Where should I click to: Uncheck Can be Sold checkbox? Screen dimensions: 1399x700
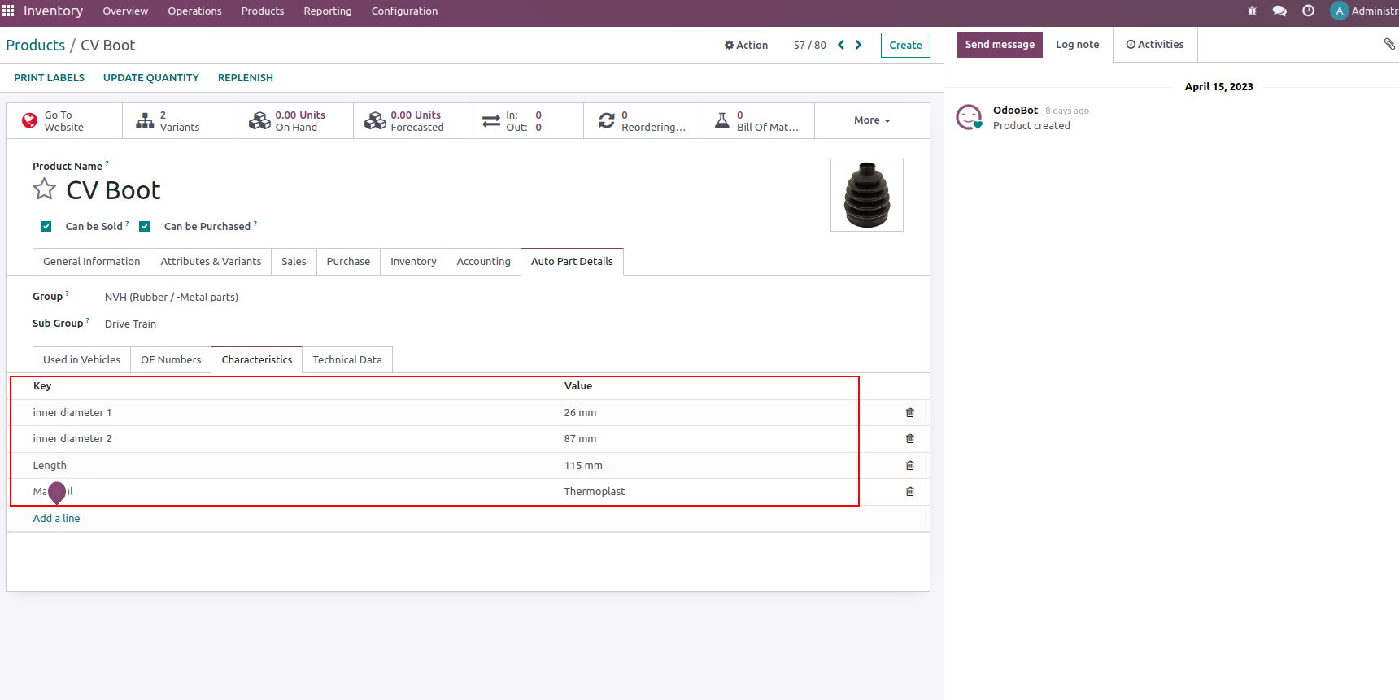[46, 227]
